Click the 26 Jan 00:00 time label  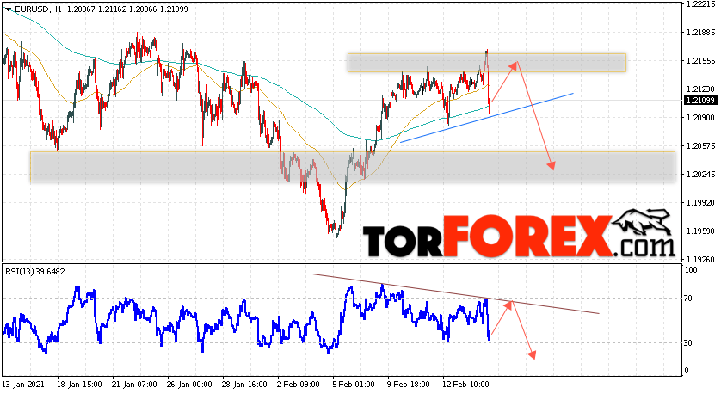coord(189,385)
